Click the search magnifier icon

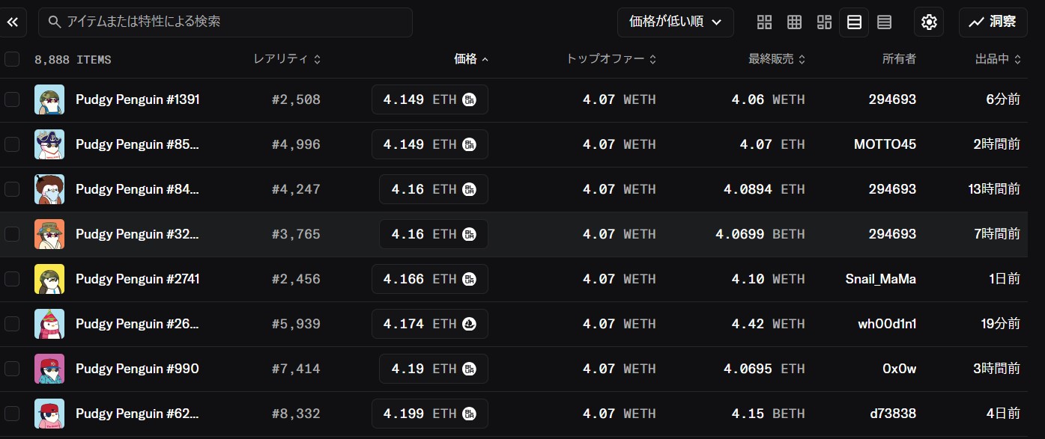click(x=55, y=22)
